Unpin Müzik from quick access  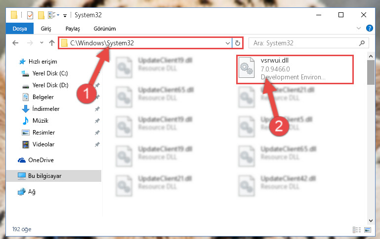coord(97,121)
